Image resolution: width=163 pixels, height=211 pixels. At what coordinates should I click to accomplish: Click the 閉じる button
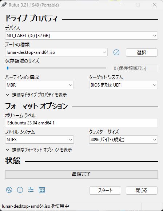142,190
